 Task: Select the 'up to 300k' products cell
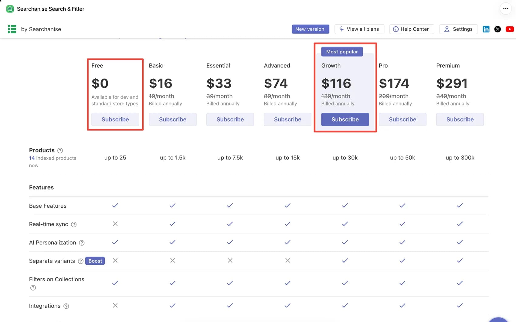(460, 158)
